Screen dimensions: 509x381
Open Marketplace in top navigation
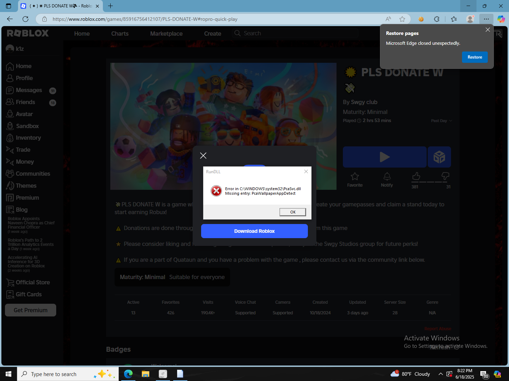point(166,34)
